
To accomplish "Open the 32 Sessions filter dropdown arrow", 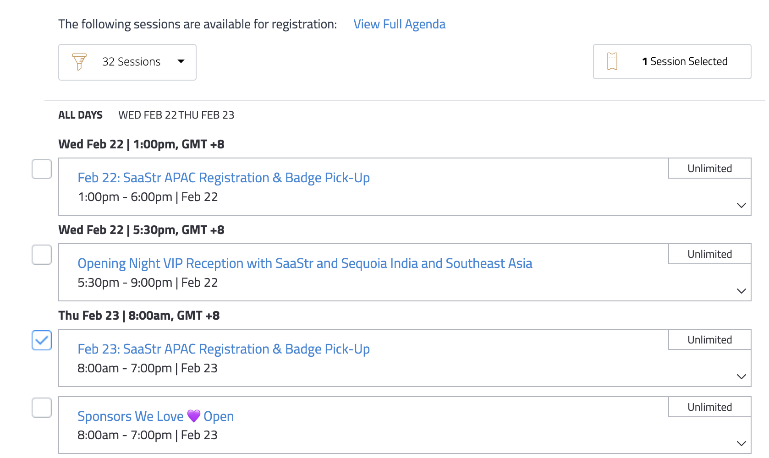I will (x=181, y=61).
